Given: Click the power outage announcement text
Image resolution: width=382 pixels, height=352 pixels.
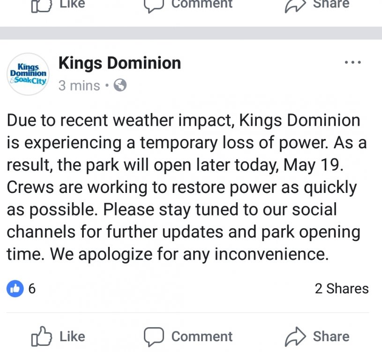Looking at the screenshot, I should pos(187,187).
